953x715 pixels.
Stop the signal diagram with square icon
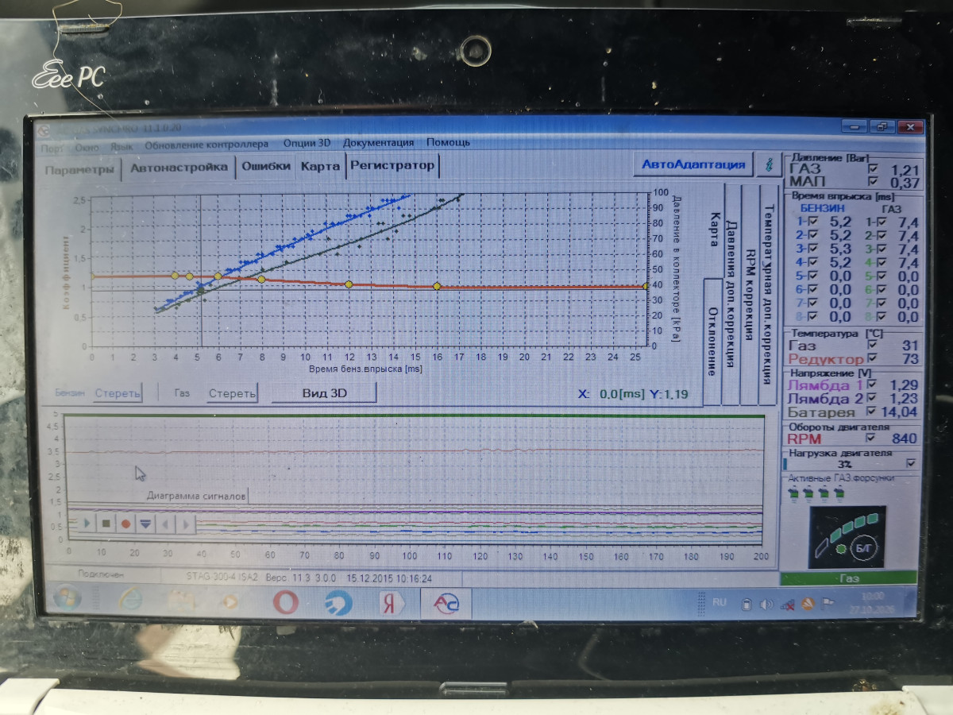[x=106, y=524]
